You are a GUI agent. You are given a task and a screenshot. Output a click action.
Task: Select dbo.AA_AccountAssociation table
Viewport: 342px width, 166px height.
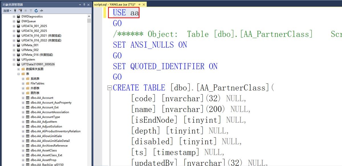tap(50, 112)
